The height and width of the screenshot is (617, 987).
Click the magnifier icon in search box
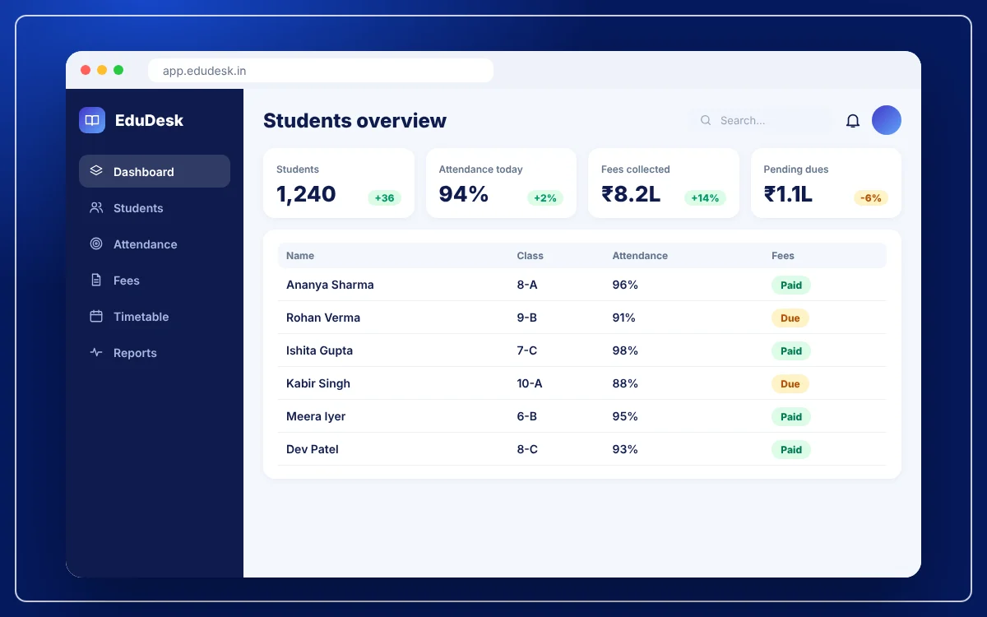point(706,120)
